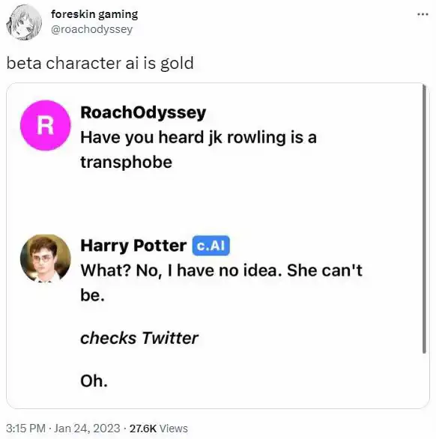Click the c.AI badge next to Harry Potter

coord(211,246)
